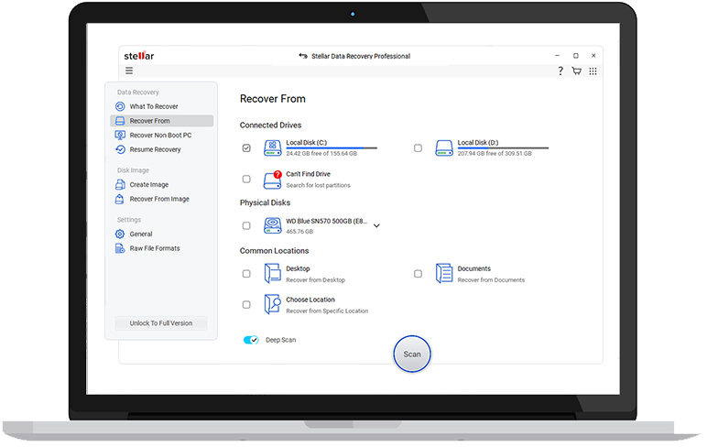Click the Recover Non Boot PC icon

point(120,136)
